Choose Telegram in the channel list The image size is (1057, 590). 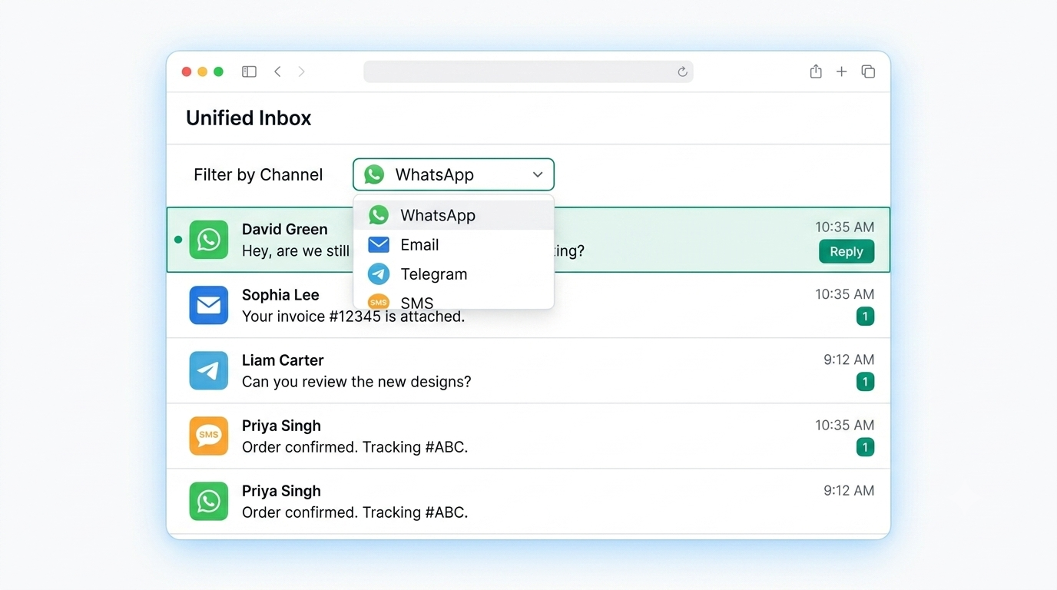453,274
